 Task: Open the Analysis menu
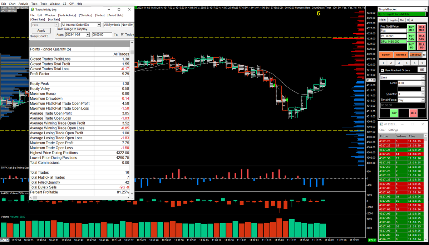23,4
